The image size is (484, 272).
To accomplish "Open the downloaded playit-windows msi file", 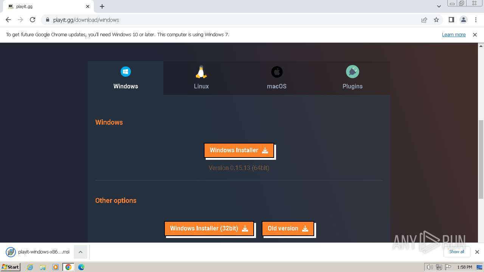I will [x=38, y=252].
